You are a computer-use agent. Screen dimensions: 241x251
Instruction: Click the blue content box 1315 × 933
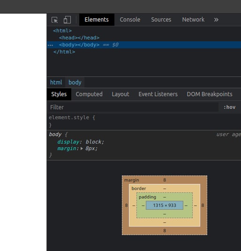pyautogui.click(x=165, y=205)
